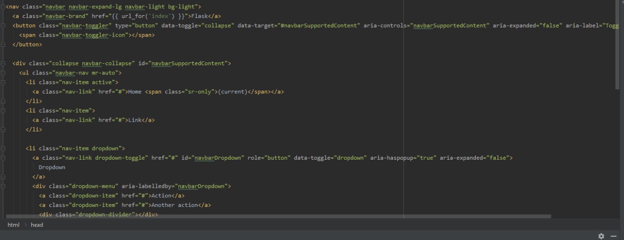Select the html breadcrumb
The height and width of the screenshot is (240, 624).
(14, 225)
